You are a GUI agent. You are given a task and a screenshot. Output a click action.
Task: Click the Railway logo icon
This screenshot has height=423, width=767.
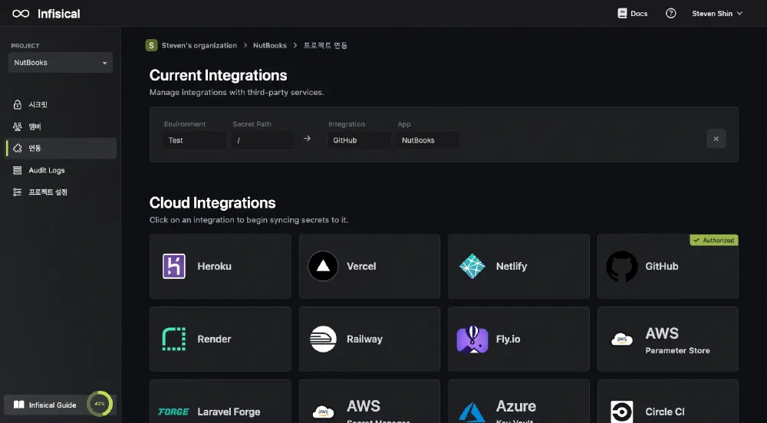(323, 339)
